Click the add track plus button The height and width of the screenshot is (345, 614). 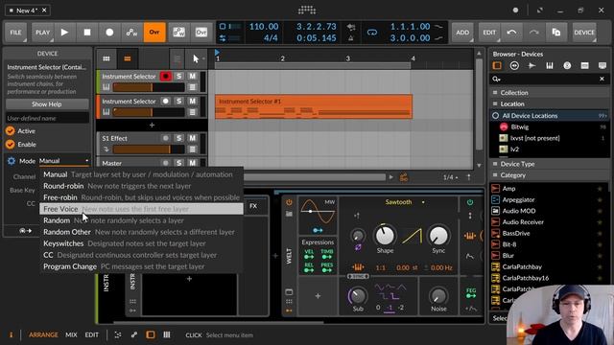(x=152, y=126)
